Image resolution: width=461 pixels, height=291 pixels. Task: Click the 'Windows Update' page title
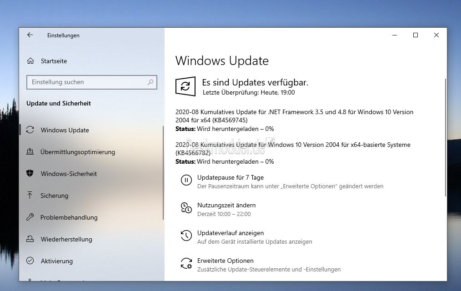(x=222, y=61)
